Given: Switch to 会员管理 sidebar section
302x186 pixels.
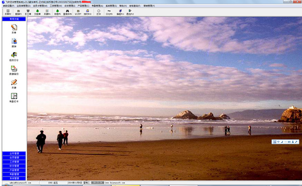Looking at the screenshot, I should [14, 158].
